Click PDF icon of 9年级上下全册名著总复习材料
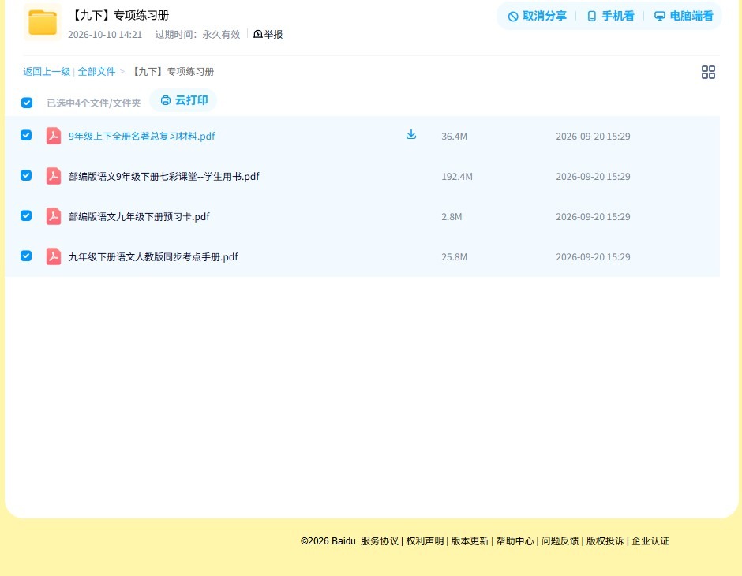Viewport: 742px width, 576px height. [x=54, y=136]
